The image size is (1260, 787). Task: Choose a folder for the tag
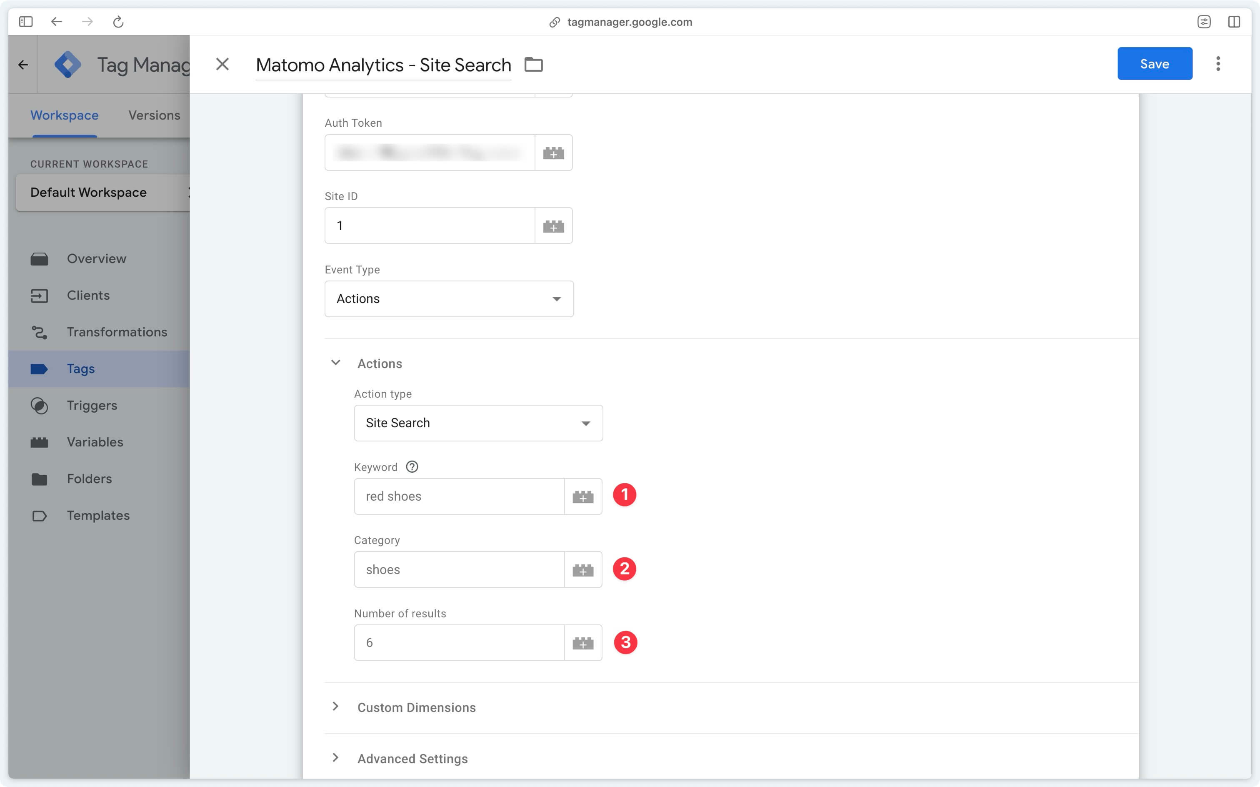tap(533, 65)
